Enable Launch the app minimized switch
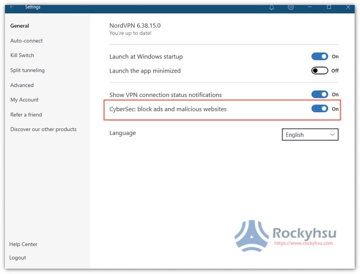 pyautogui.click(x=319, y=71)
